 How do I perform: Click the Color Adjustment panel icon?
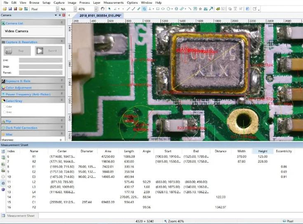pyautogui.click(x=3, y=87)
